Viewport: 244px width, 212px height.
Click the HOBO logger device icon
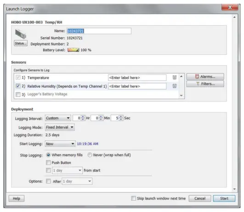pos(21,34)
